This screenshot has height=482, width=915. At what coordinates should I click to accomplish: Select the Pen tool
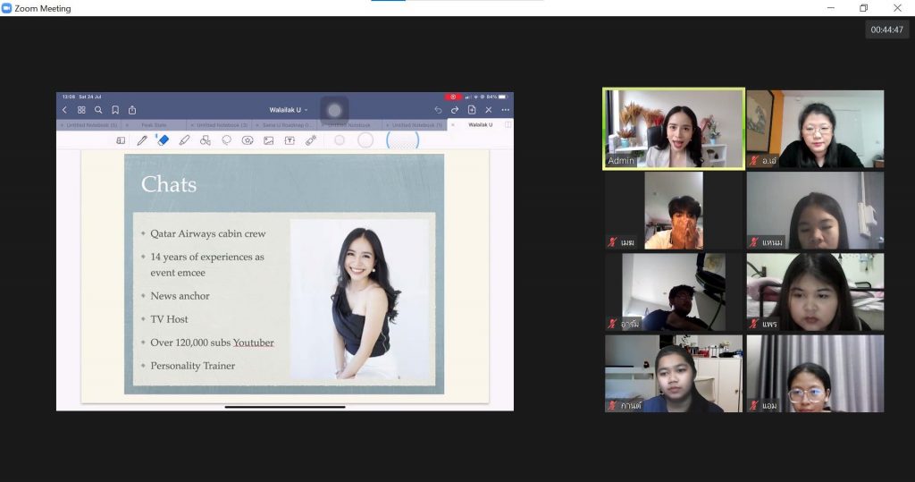coord(142,140)
